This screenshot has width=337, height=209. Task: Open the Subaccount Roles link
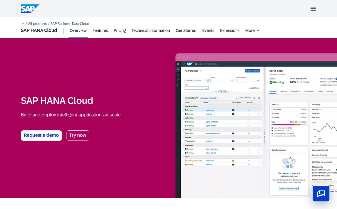(208, 98)
